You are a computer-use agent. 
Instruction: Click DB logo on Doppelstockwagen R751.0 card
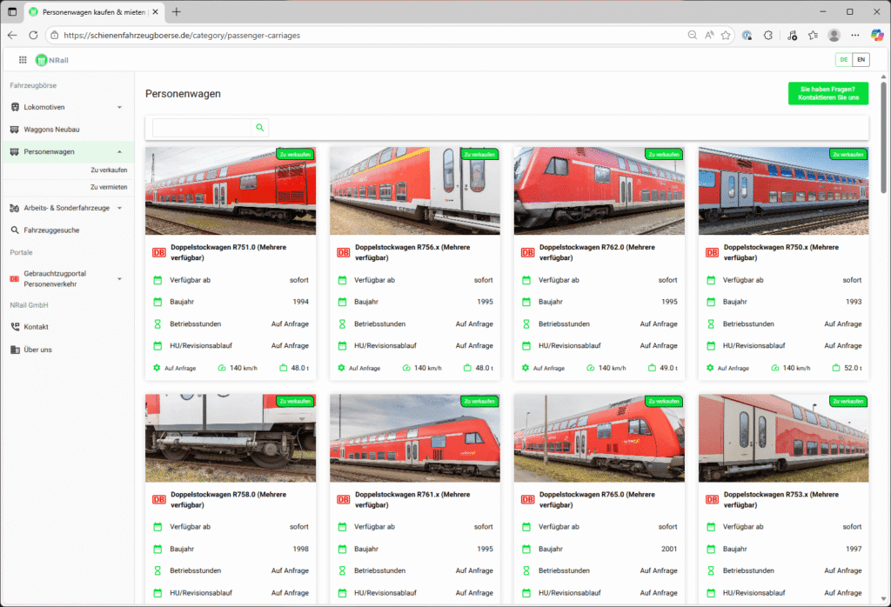(x=159, y=252)
